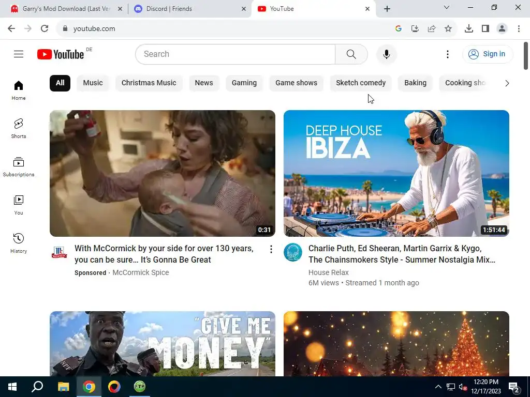Select the News filter chip
Screen dimensions: 530x397
tap(204, 83)
